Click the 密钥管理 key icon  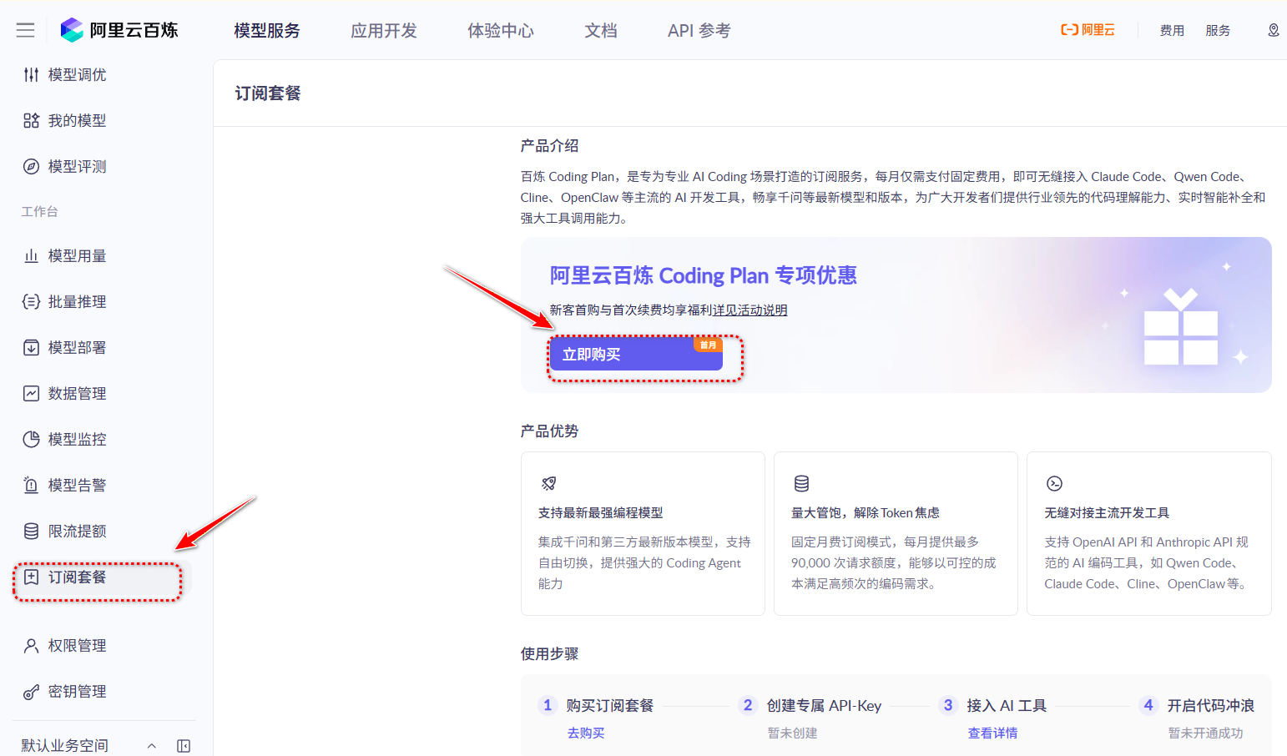[x=31, y=692]
